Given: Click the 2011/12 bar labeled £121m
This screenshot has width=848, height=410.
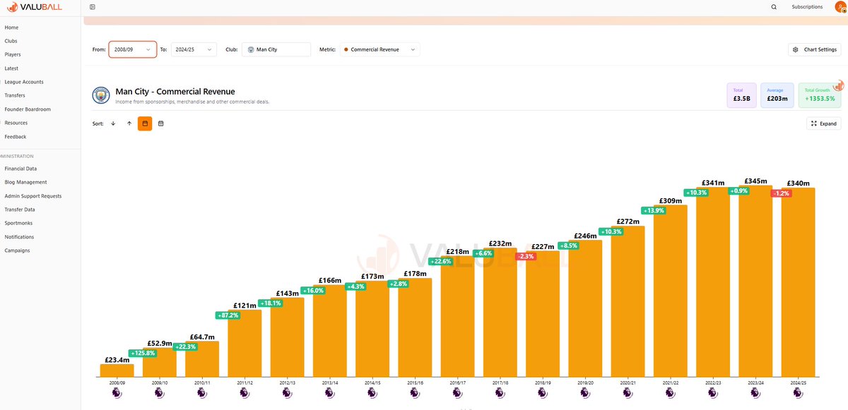Looking at the screenshot, I should click(245, 343).
